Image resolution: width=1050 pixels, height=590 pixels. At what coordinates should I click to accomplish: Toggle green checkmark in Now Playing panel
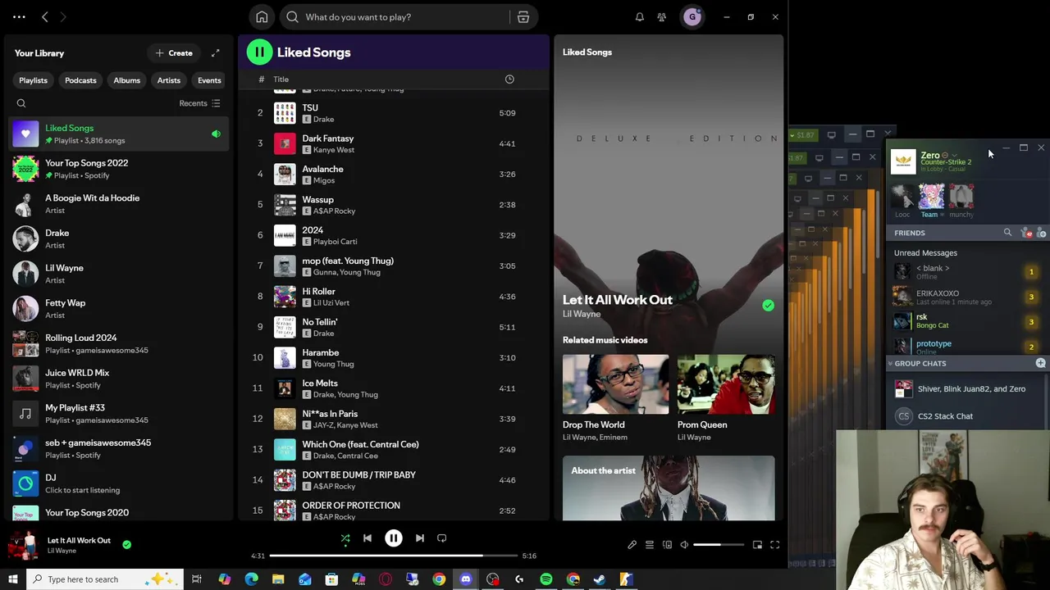tap(768, 306)
